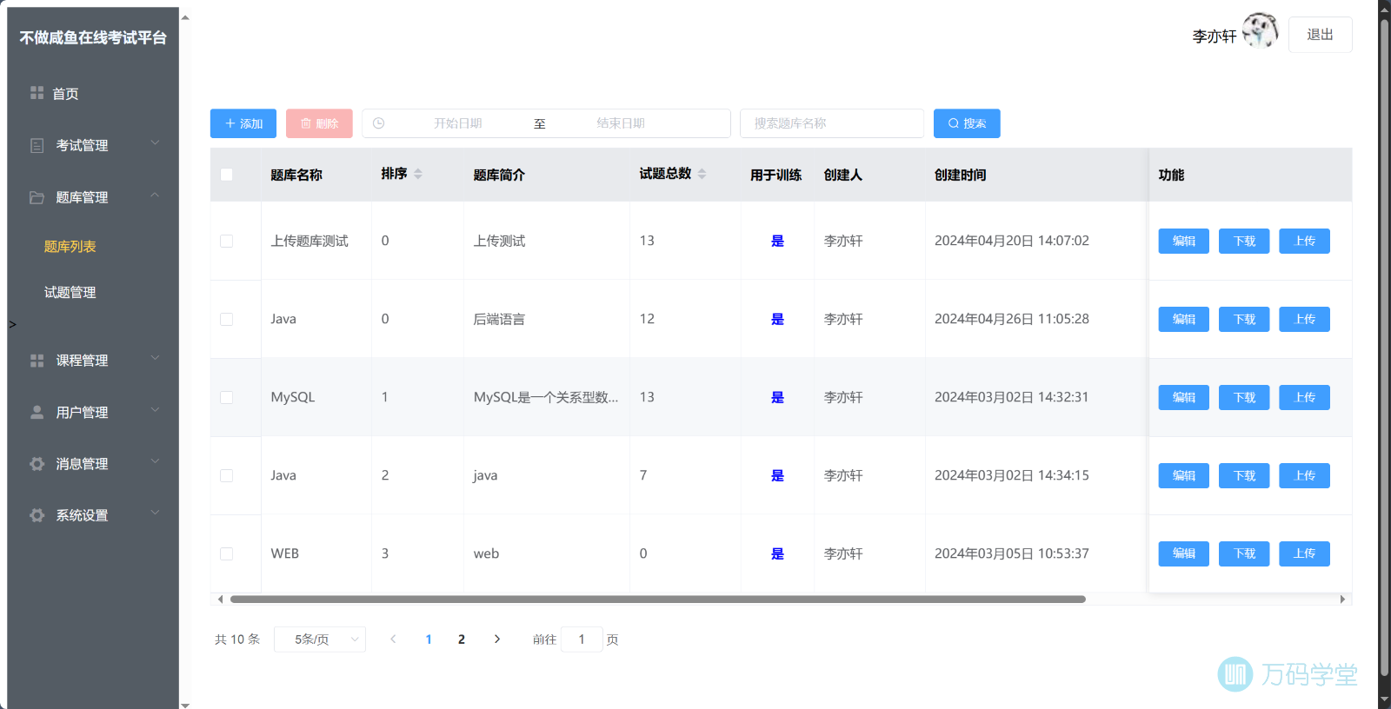Check the row for Java 后端语言
This screenshot has width=1391, height=709.
point(227,319)
